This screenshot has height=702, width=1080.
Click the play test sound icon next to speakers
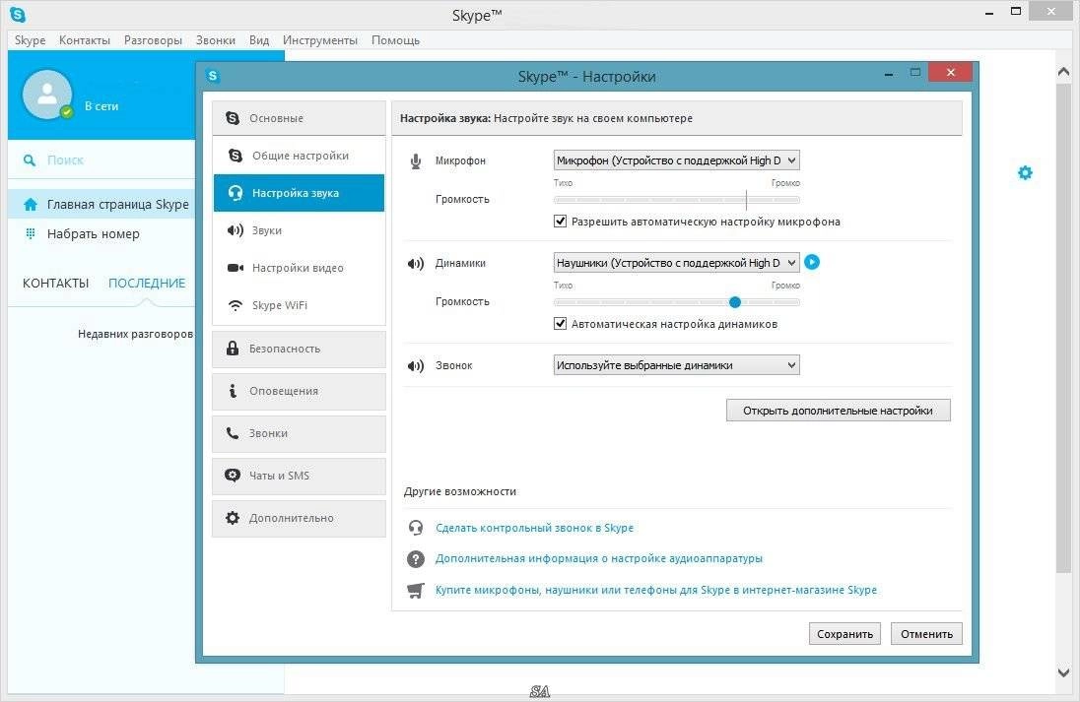pos(812,262)
